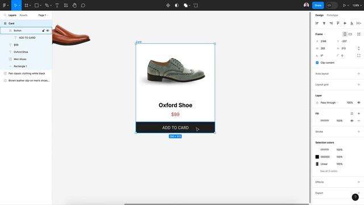
Task: Open zoom level dropdown
Action: pyautogui.click(x=357, y=5)
